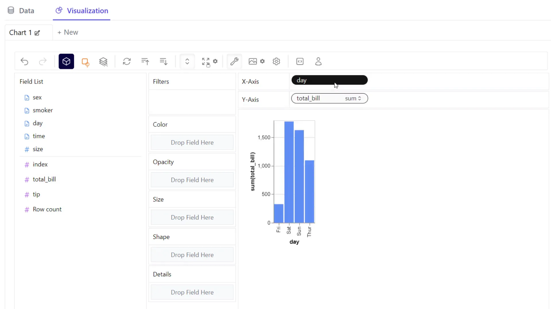Click the undo arrow in the toolbar
The image size is (551, 309).
[25, 61]
